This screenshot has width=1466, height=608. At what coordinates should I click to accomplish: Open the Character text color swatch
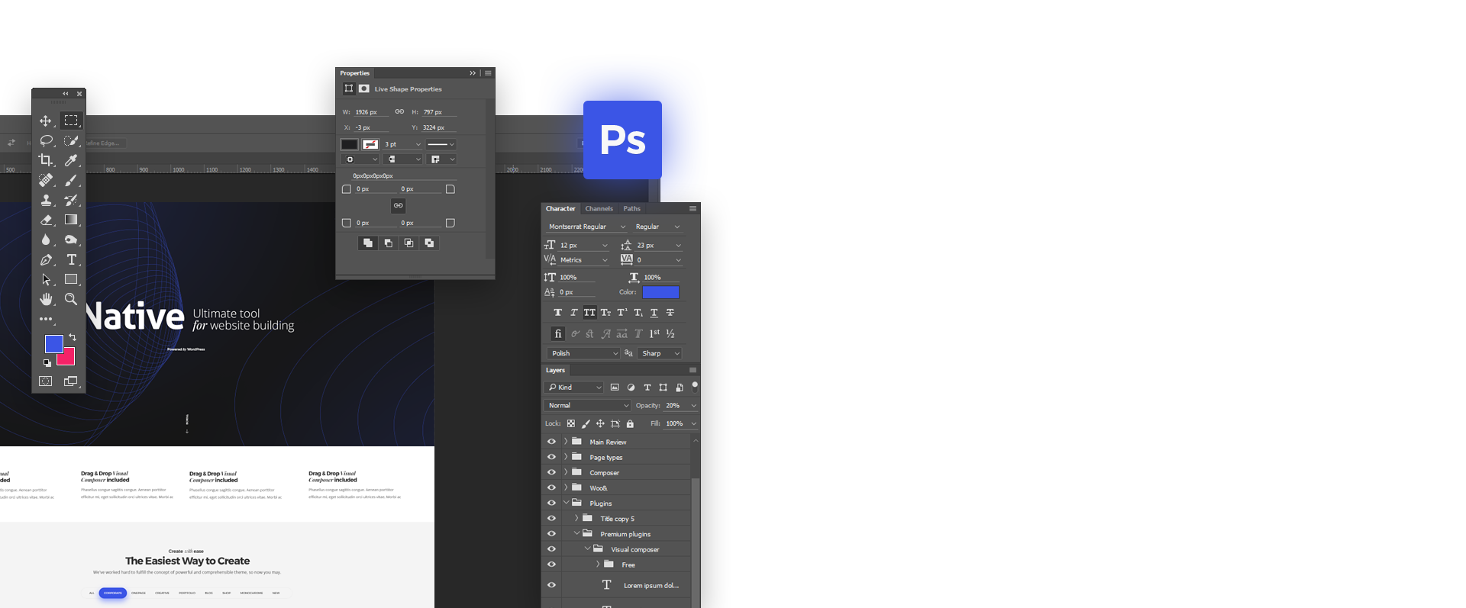pyautogui.click(x=660, y=292)
